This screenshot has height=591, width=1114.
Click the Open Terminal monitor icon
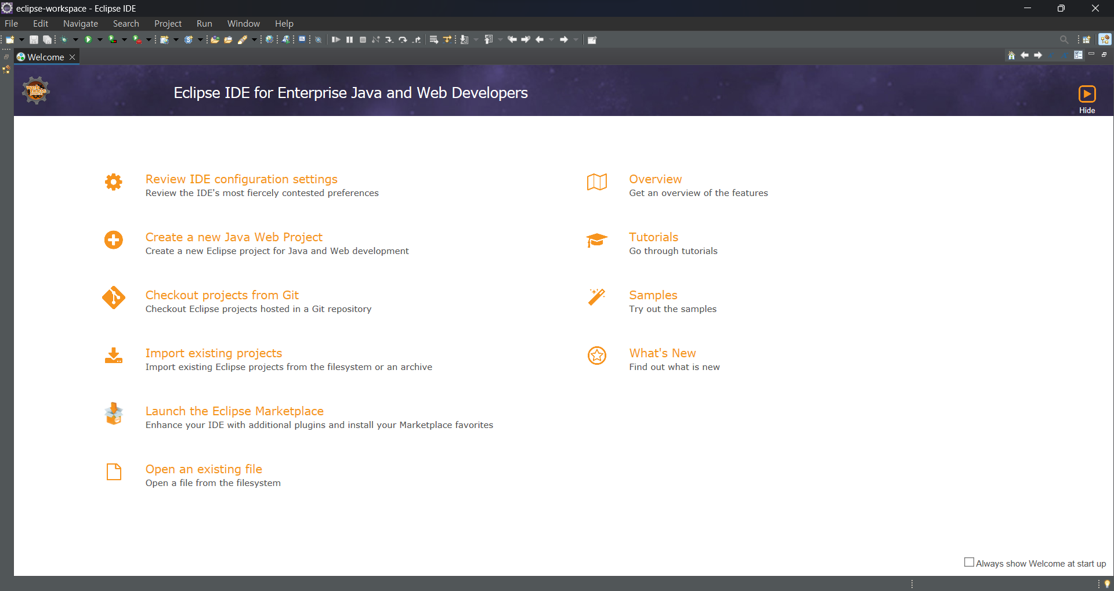[x=302, y=39]
